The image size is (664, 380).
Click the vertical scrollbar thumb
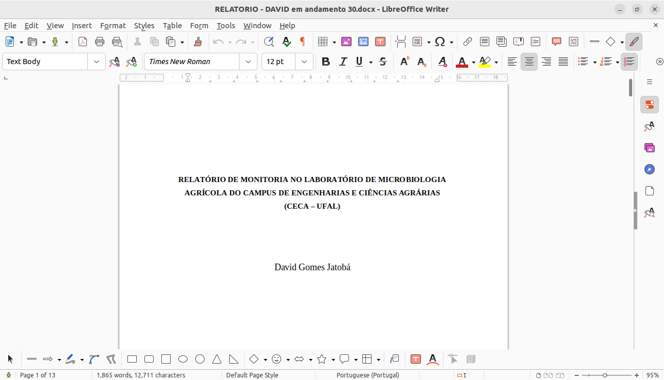point(631,88)
